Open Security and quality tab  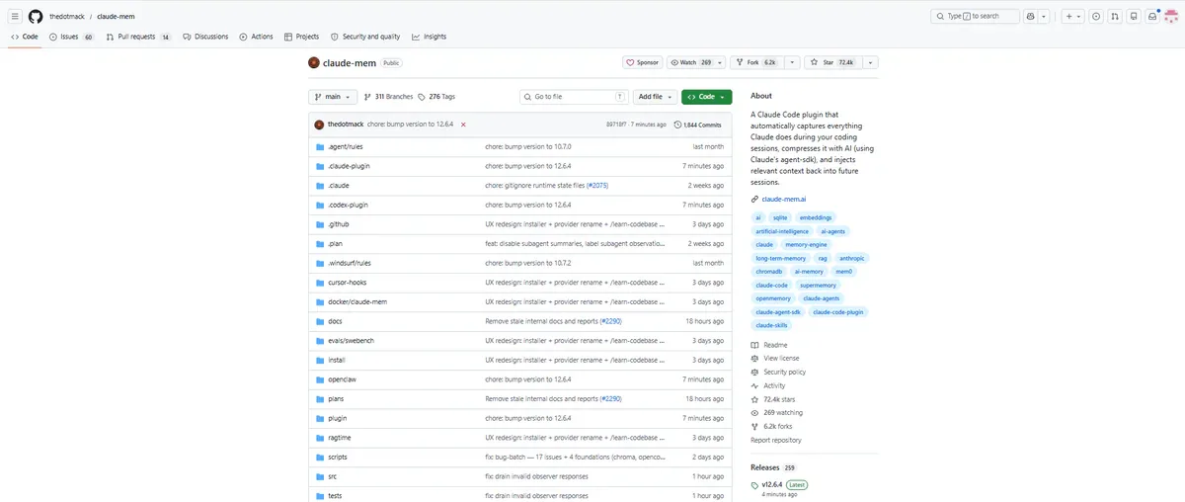[365, 37]
